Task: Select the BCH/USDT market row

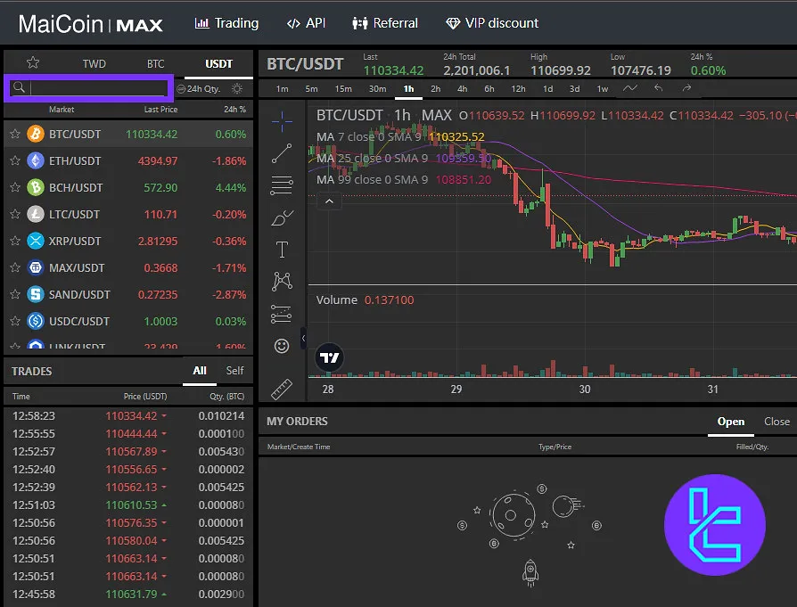Action: point(128,187)
